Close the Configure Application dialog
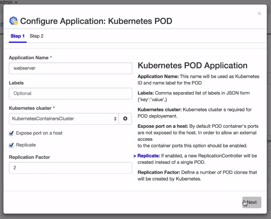271x219 pixels. click(259, 14)
